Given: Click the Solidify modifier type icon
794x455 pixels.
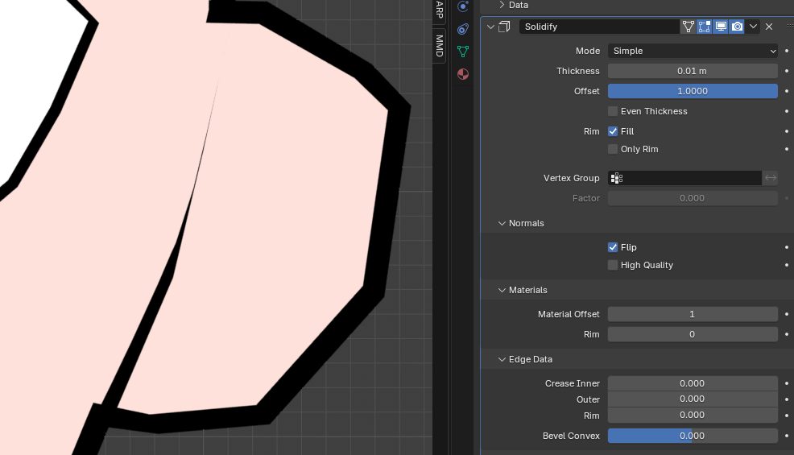Looking at the screenshot, I should (504, 27).
